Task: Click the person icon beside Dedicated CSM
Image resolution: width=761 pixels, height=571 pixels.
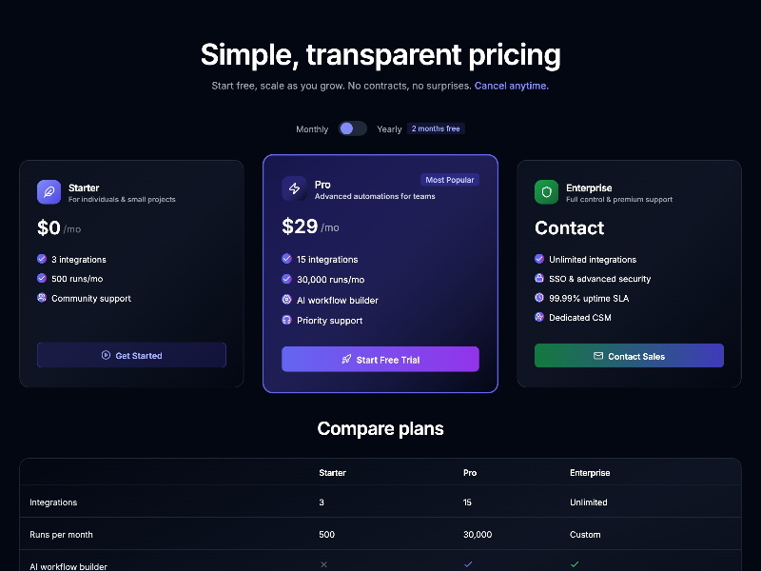Action: (x=540, y=317)
